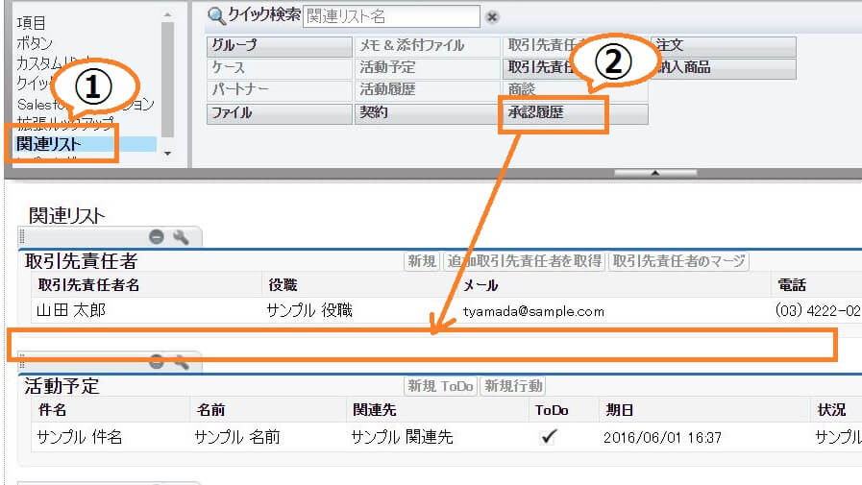The image size is (862, 485).
Task: Focus the 関連リスト名 quick search field
Action: tap(391, 16)
